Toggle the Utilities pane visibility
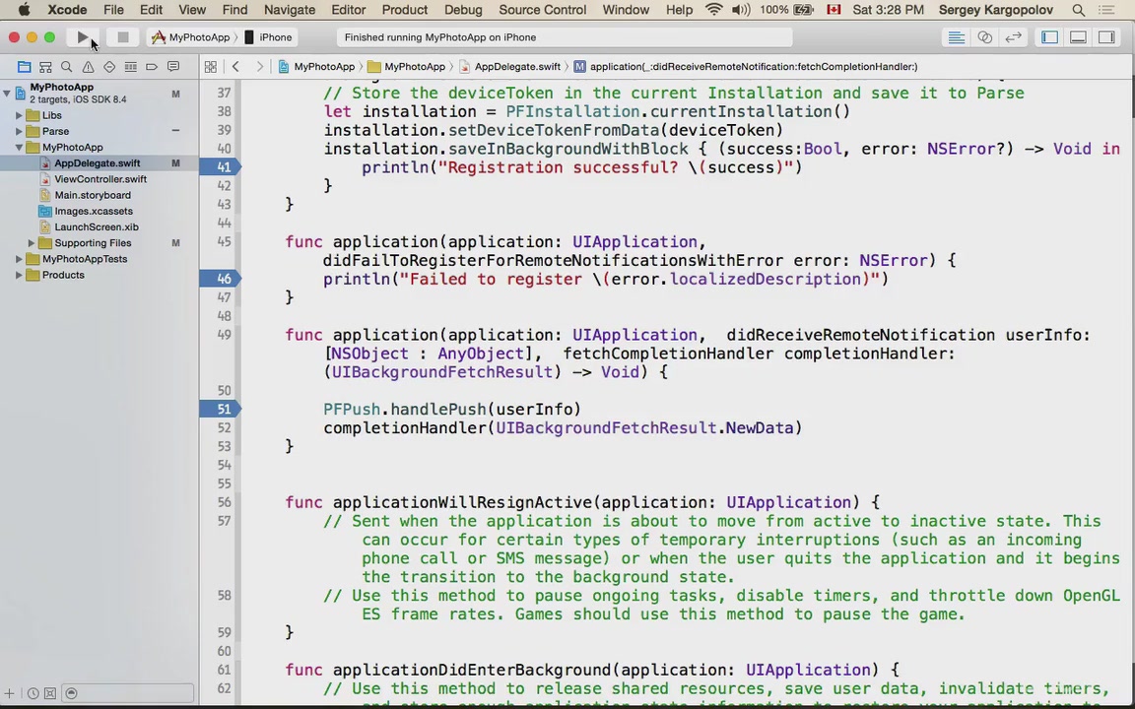The width and height of the screenshot is (1135, 709). point(1106,36)
